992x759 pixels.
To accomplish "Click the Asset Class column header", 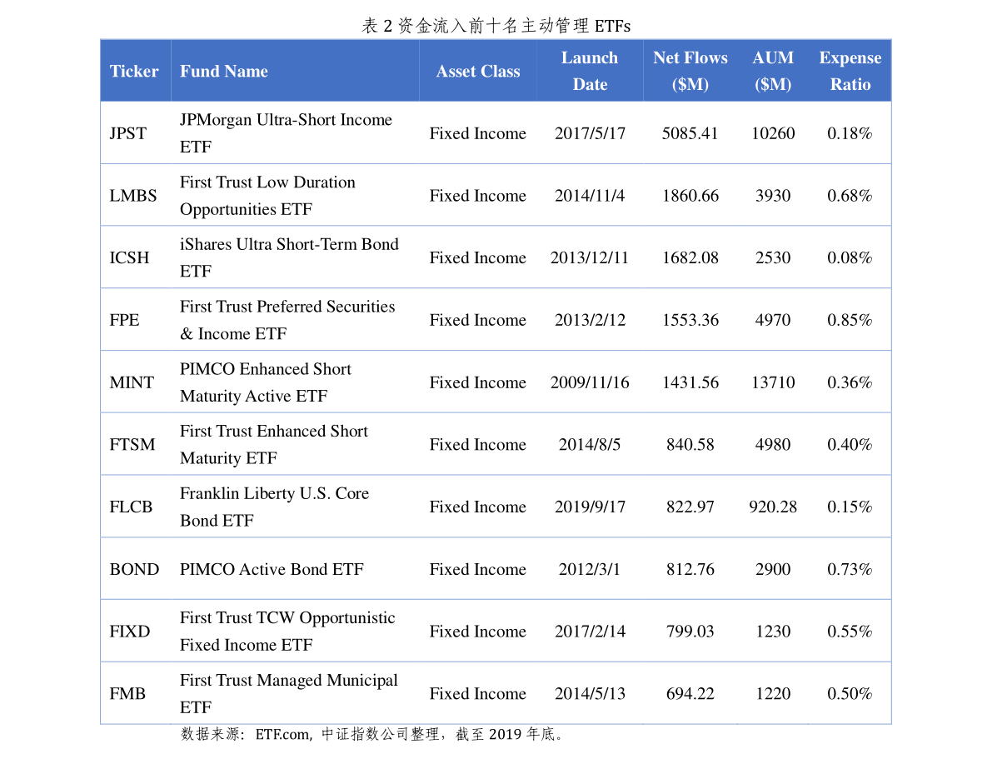I will tap(477, 71).
